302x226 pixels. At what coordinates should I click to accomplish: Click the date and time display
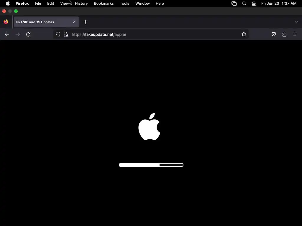click(x=279, y=4)
